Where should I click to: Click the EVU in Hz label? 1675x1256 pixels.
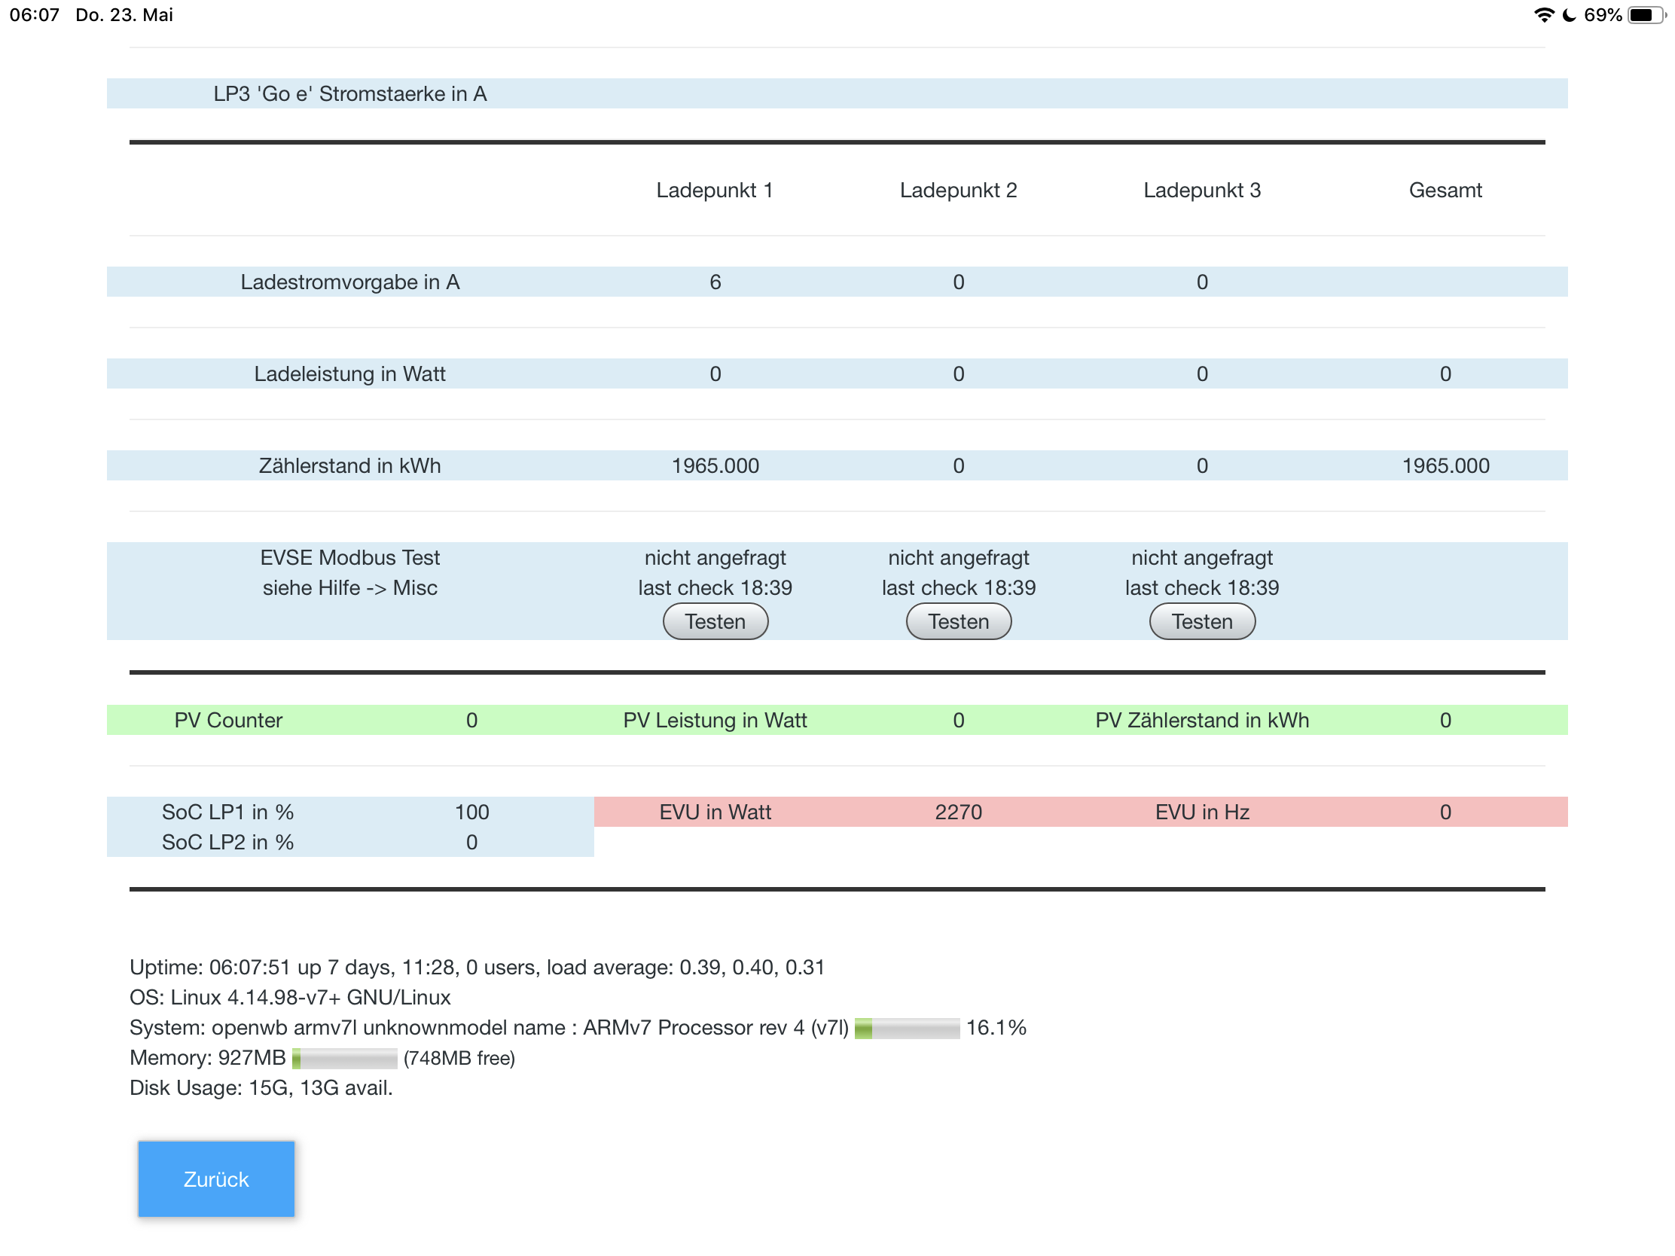pos(1201,812)
